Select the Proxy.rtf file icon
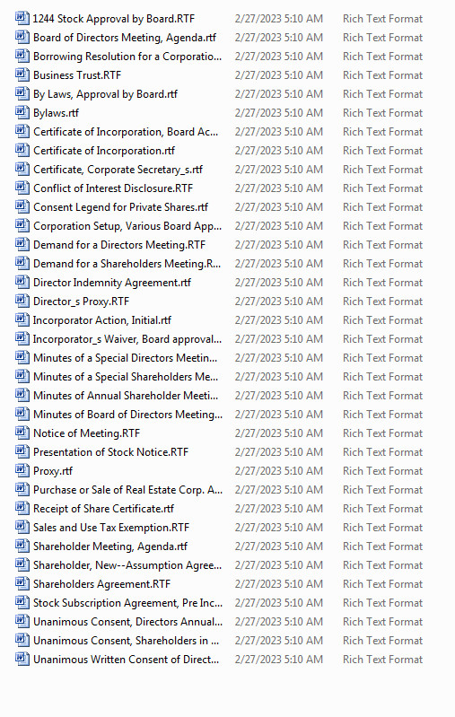The image size is (455, 717). click(x=22, y=470)
